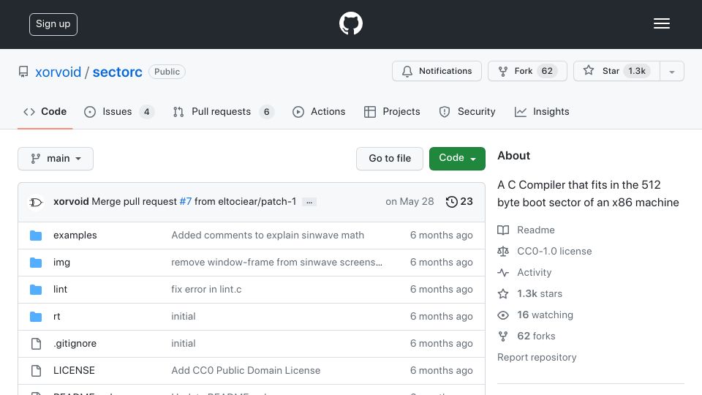Open the rt folder
This screenshot has height=395, width=702.
[x=56, y=317]
